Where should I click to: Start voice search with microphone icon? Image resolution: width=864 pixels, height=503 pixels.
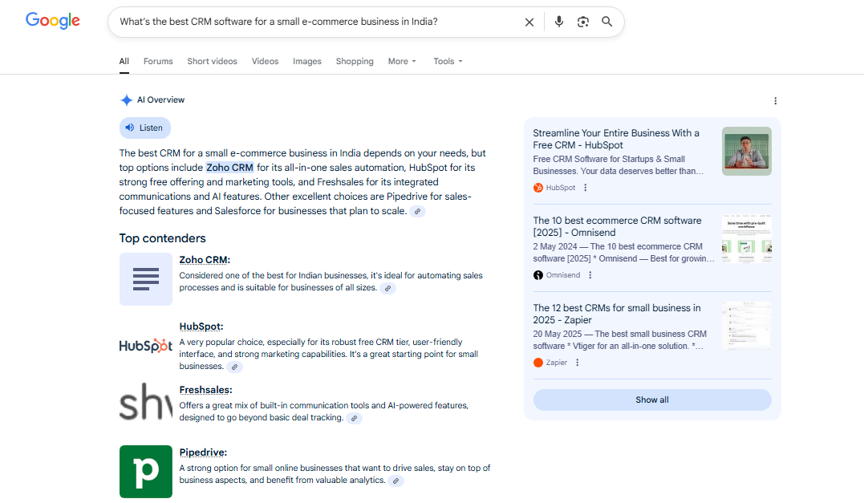click(x=558, y=22)
